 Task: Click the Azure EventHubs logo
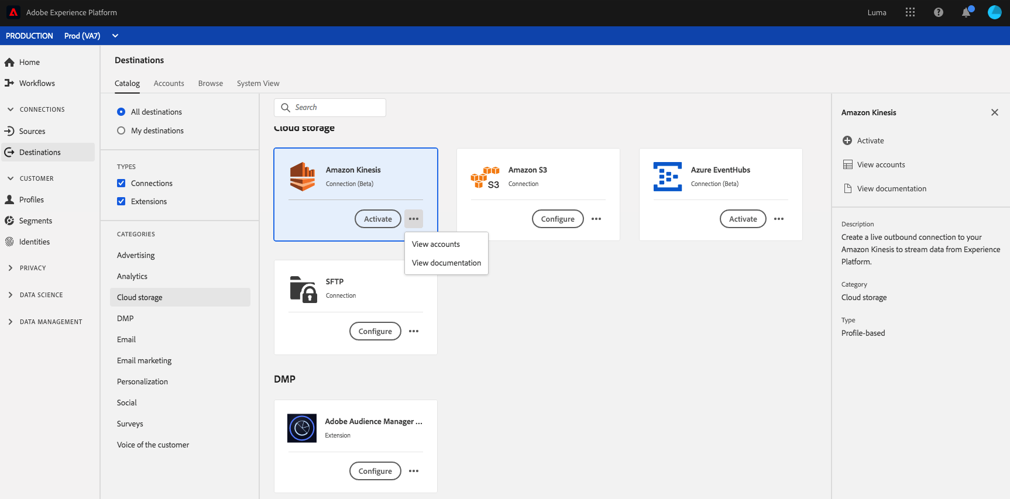click(x=668, y=177)
